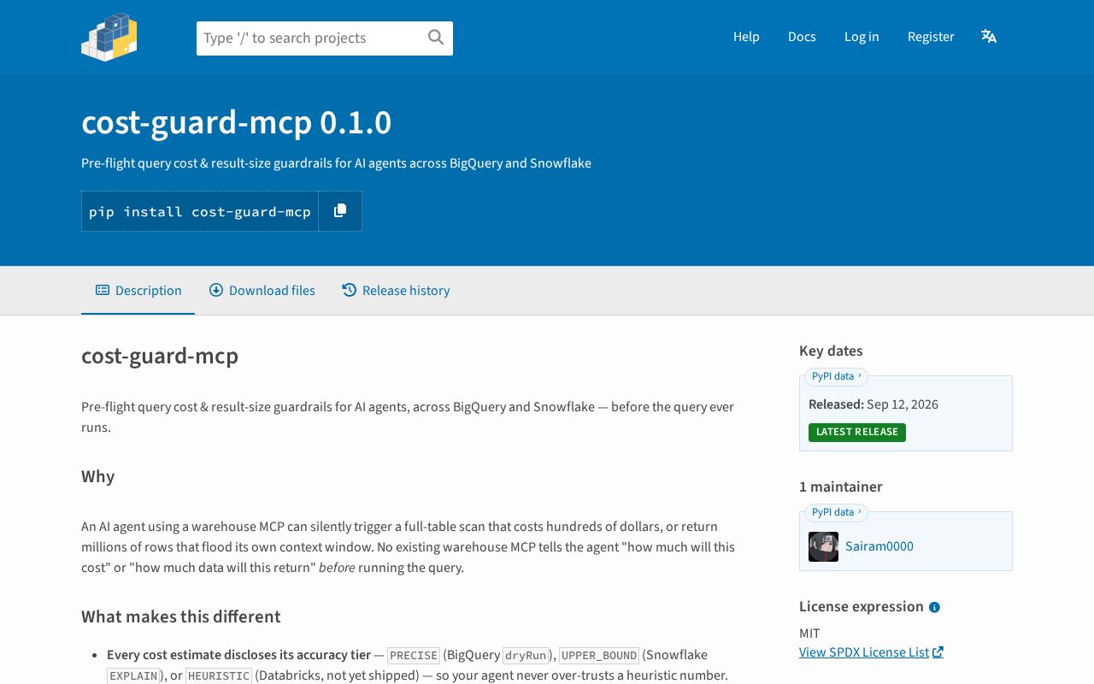Click the pip install cost-guard-mcp text

[x=200, y=211]
